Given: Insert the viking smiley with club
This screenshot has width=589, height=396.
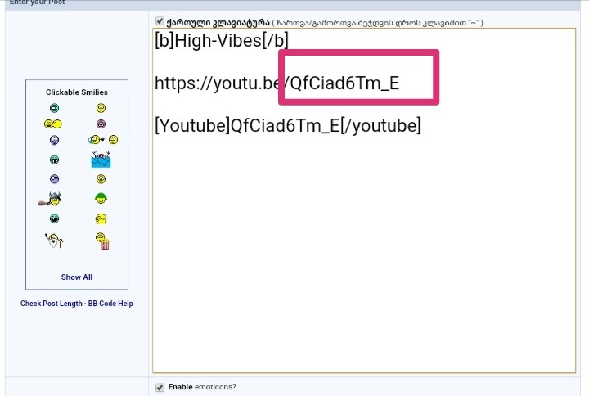Looking at the screenshot, I should click(51, 199).
